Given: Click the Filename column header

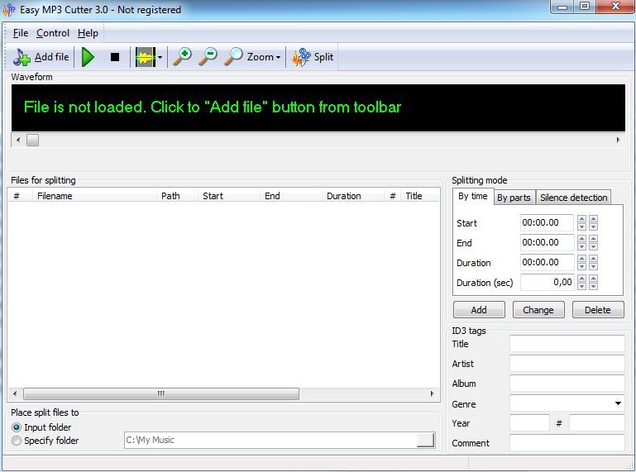Looking at the screenshot, I should [x=94, y=196].
